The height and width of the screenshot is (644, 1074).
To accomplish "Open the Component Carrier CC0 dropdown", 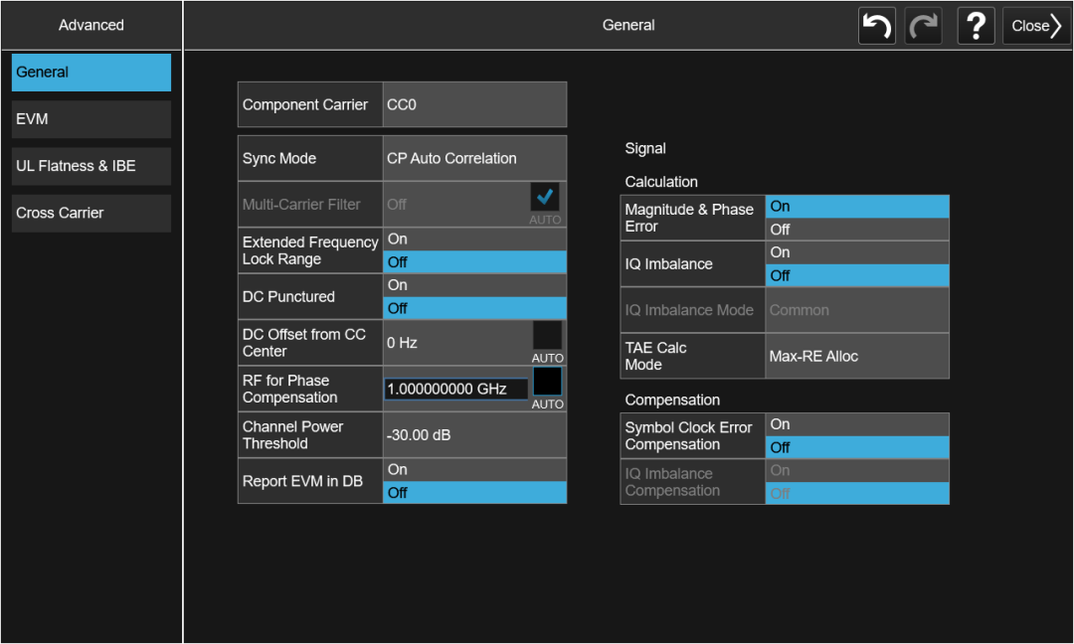I will (474, 104).
